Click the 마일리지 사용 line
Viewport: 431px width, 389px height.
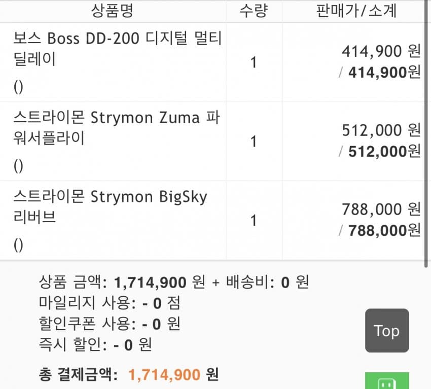[110, 303]
